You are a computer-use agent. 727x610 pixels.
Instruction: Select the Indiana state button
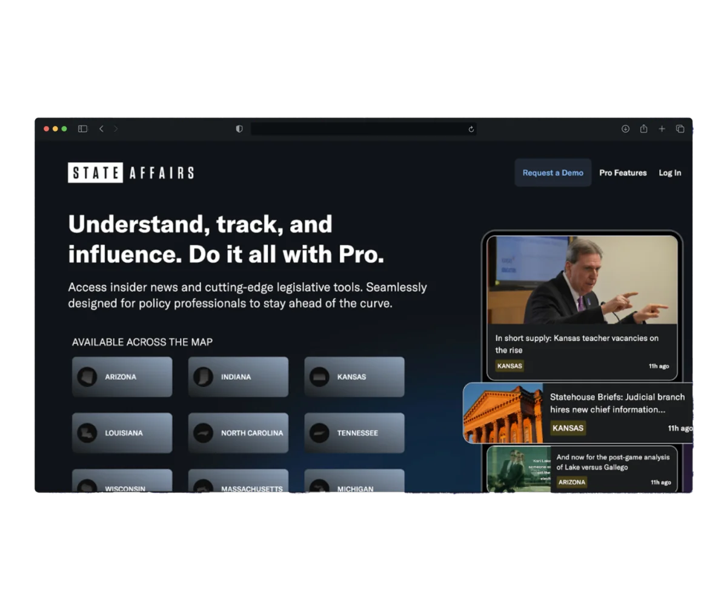click(238, 377)
